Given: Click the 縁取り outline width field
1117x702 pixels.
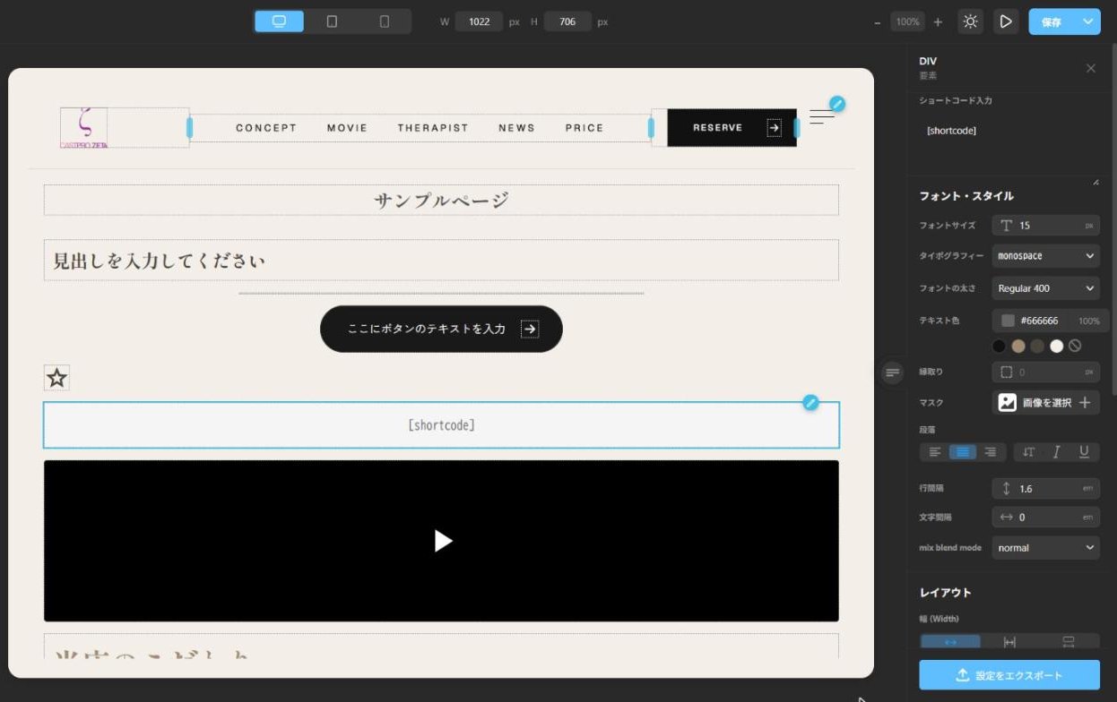Looking at the screenshot, I should 1045,372.
